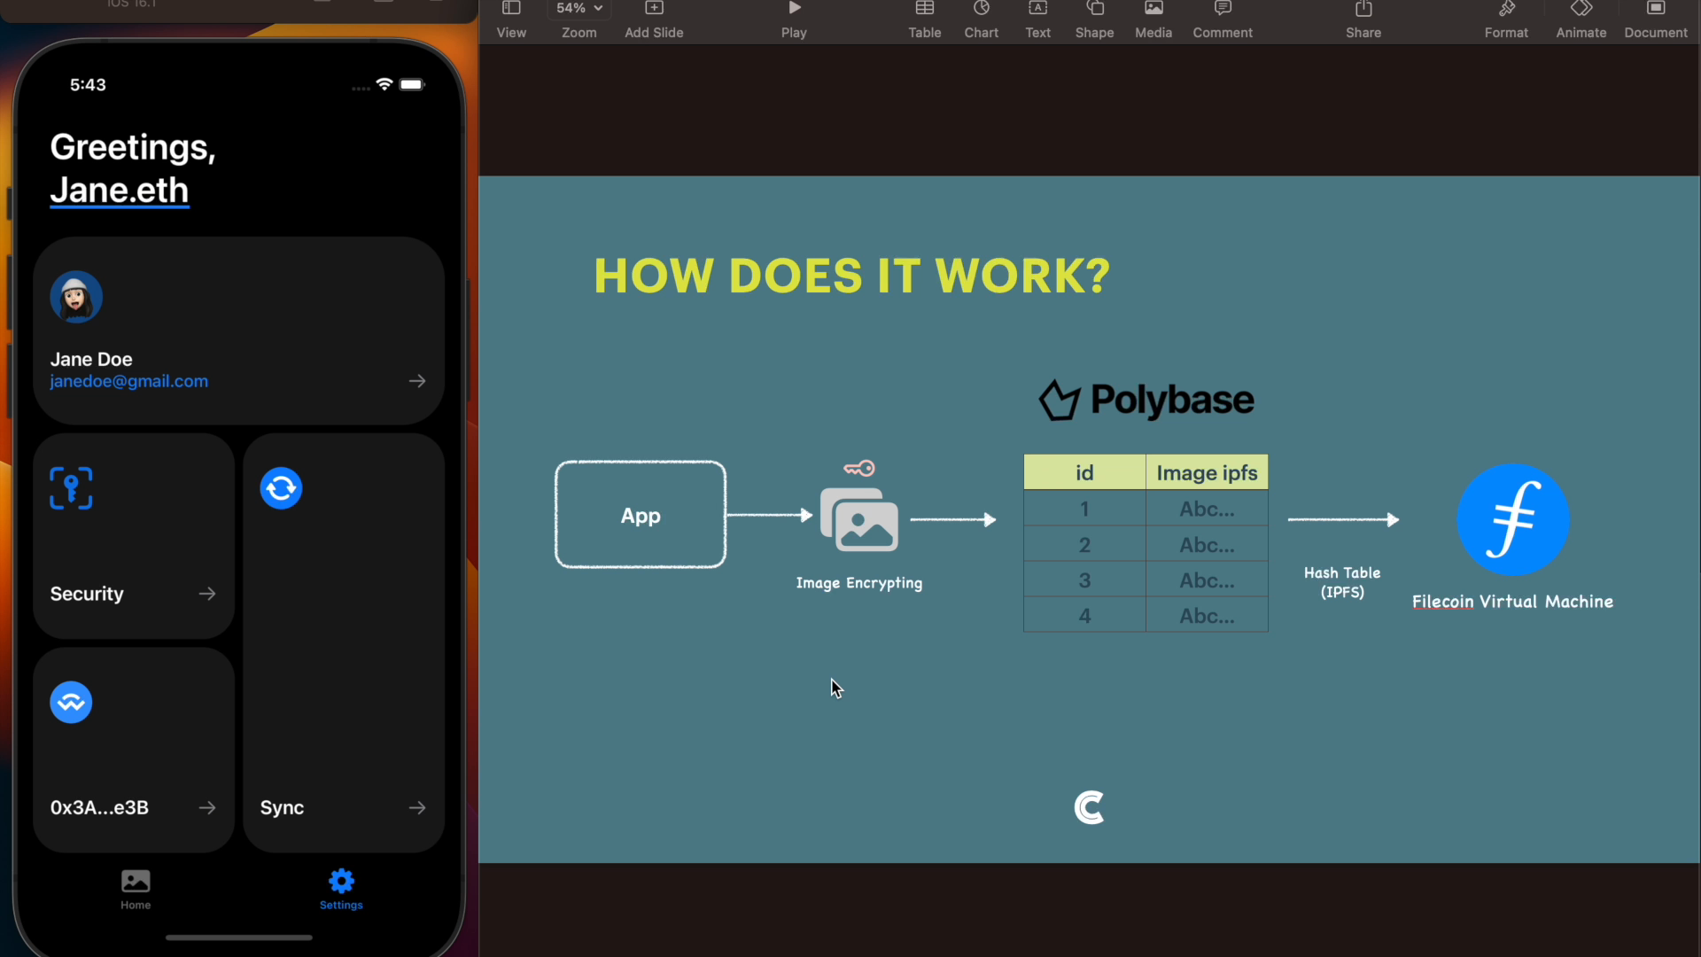Switch to the Settings tab in simulator
Viewport: 1701px width, 957px height.
pyautogui.click(x=341, y=890)
